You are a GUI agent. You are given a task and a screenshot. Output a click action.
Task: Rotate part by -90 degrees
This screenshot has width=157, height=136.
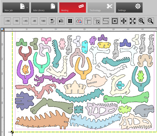pyautogui.click(x=17, y=21)
